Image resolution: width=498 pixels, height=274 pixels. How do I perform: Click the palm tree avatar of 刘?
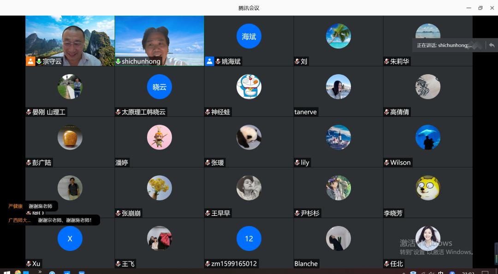pos(338,36)
